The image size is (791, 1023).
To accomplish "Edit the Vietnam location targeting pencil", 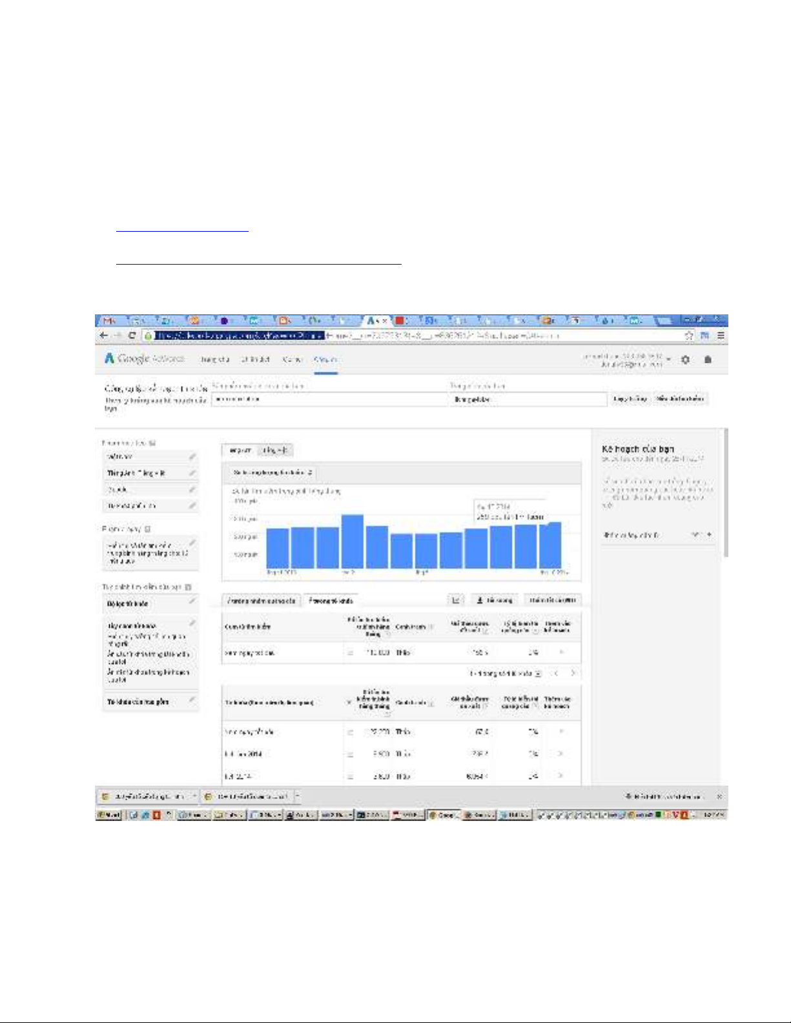I will pyautogui.click(x=192, y=457).
